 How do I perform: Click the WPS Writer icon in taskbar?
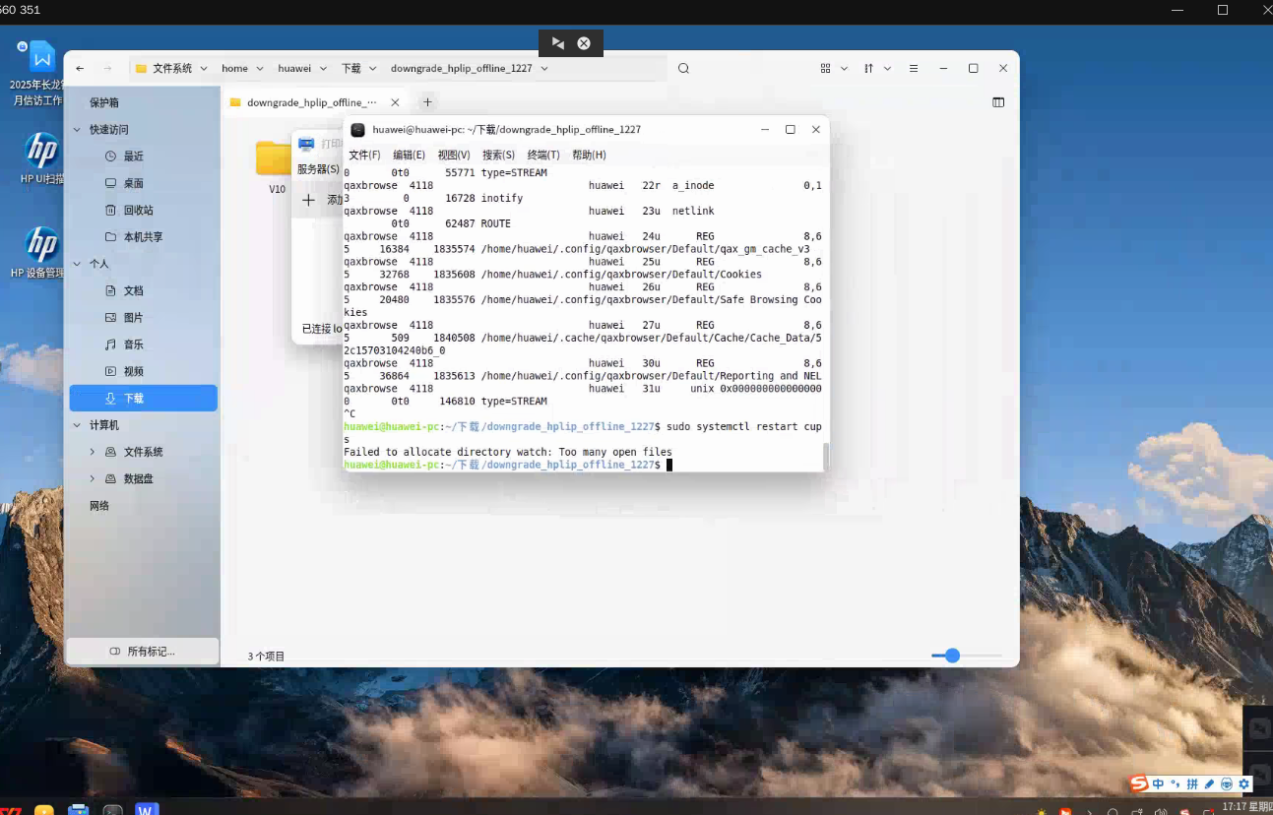click(147, 809)
